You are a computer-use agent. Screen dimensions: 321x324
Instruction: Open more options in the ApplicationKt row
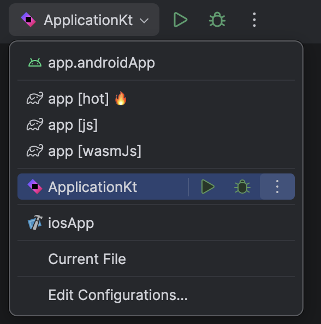pyautogui.click(x=277, y=187)
